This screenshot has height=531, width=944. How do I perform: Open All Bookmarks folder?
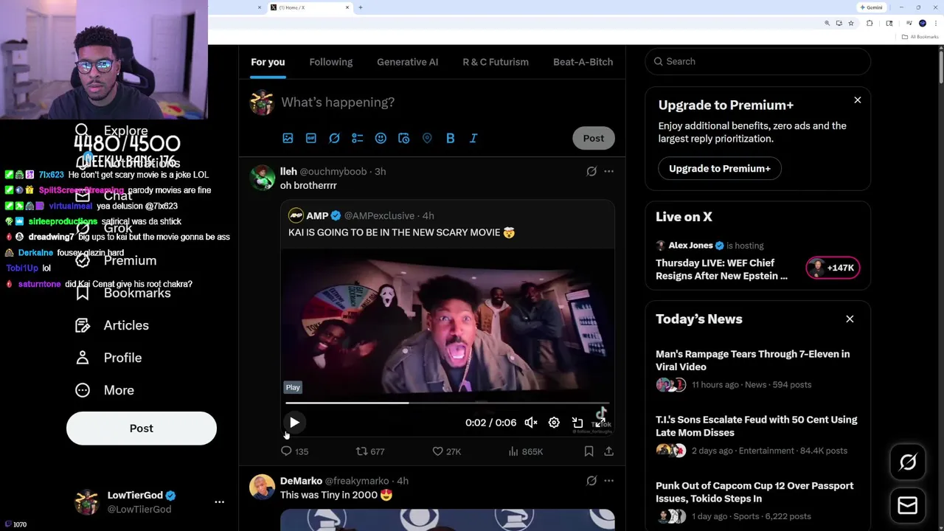pyautogui.click(x=921, y=37)
